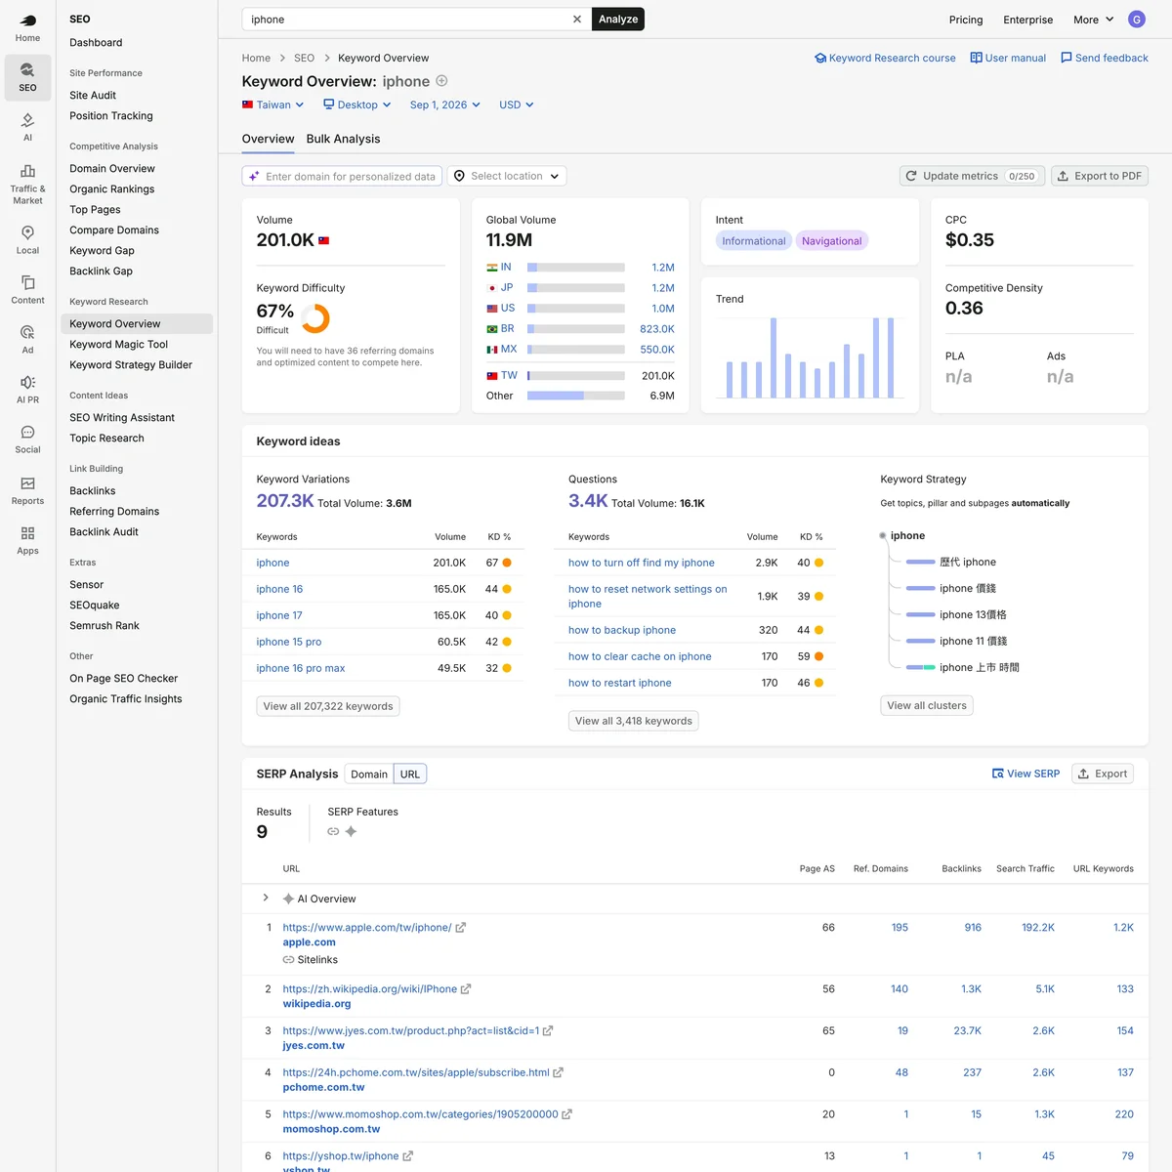Switch SERP Analysis to Domain view

point(369,774)
